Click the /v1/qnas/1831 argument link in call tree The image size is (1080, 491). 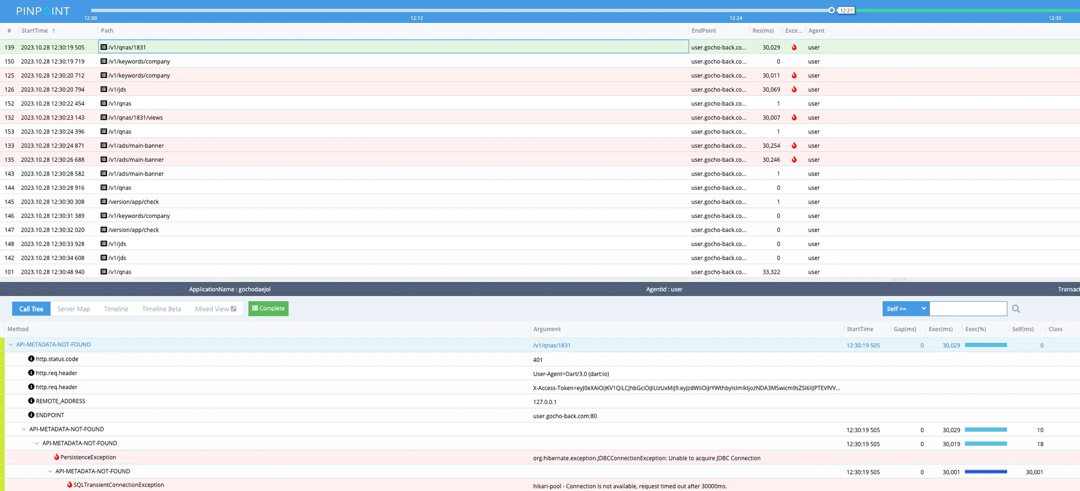(x=552, y=345)
